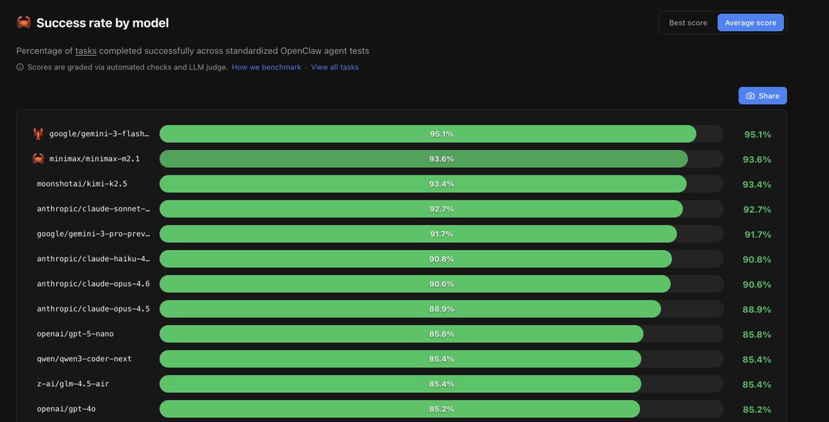This screenshot has width=829, height=422.
Task: Click the claude-opus-4.5 88.9% bar
Action: click(441, 309)
